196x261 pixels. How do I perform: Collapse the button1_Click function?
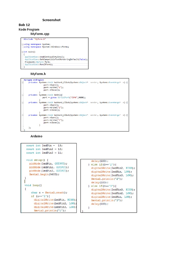click(23, 82)
